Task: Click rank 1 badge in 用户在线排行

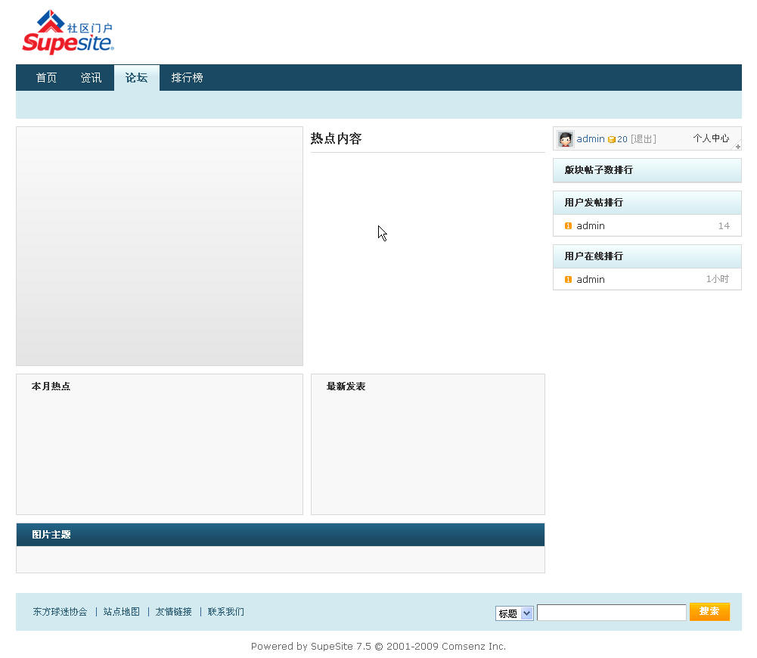Action: (x=568, y=280)
